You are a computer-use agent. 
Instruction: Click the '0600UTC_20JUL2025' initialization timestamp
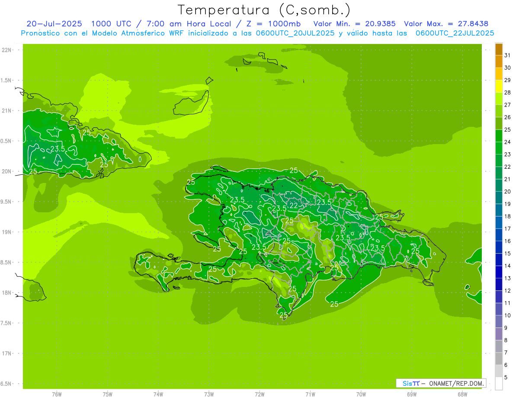[x=295, y=33]
